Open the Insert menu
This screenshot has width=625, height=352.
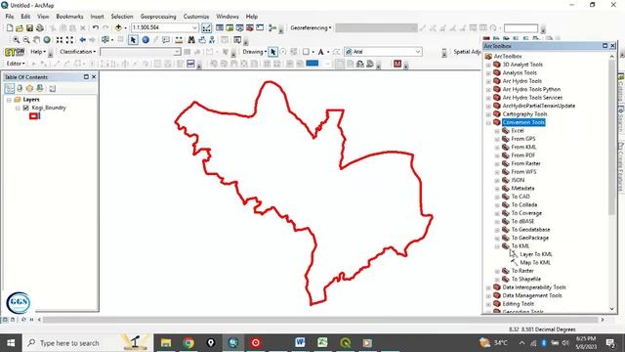97,17
